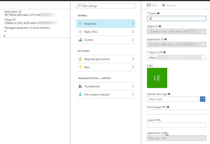Click into the Filter settings search box
The width and height of the screenshot is (210, 144).
106,6
